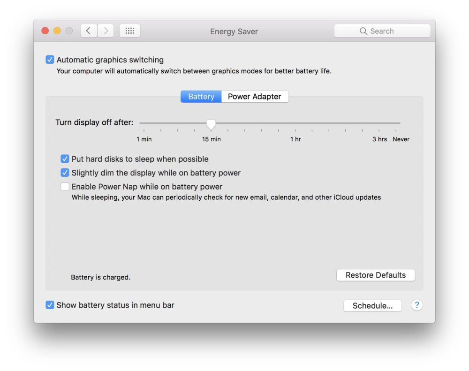Viewport: 469px width, 371px height.
Task: Select the Battery tab
Action: 201,97
